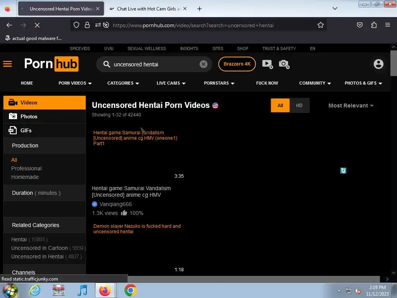Go to the HOME navigation item

tap(27, 83)
